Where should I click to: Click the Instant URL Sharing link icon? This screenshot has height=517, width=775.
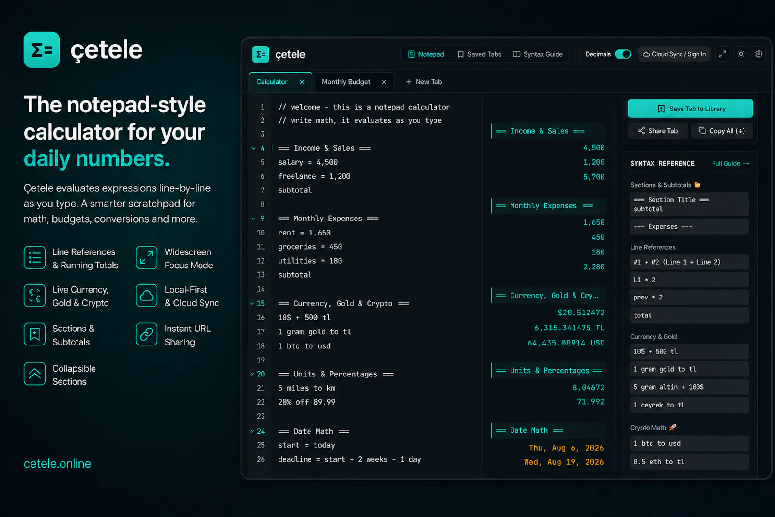click(x=147, y=334)
